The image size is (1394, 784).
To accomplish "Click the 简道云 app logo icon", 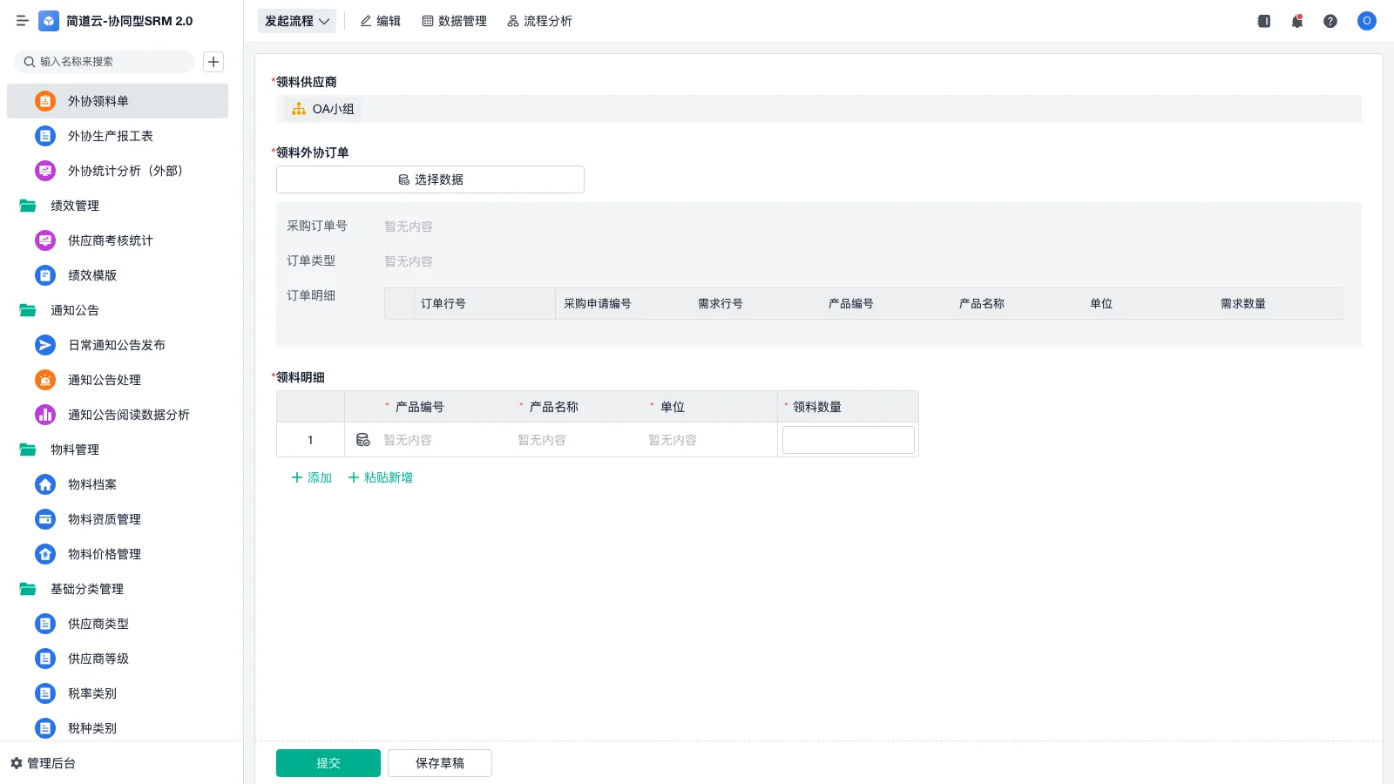I will [x=49, y=21].
